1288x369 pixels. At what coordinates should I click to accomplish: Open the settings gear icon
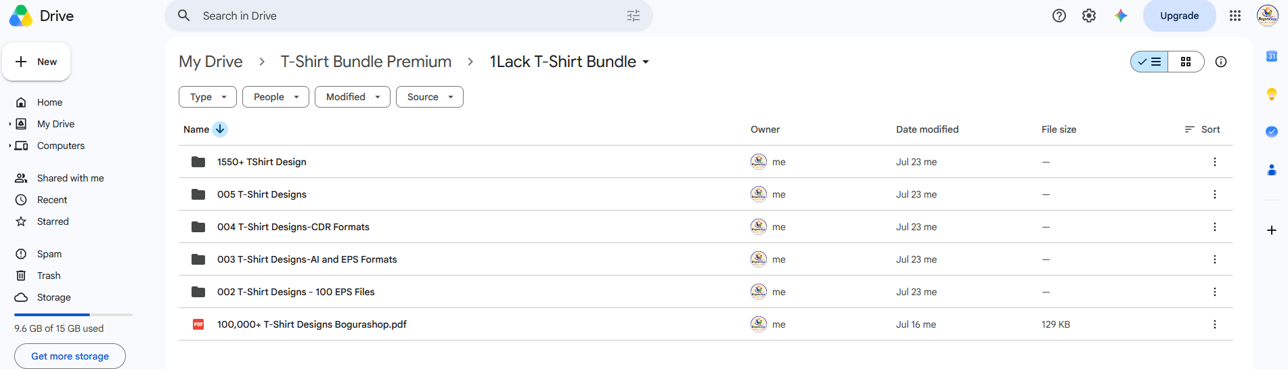click(1089, 16)
